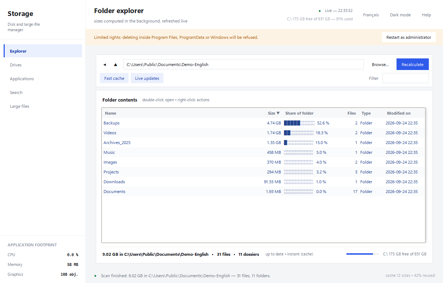Click the 4.74 GB size value

[274, 123]
